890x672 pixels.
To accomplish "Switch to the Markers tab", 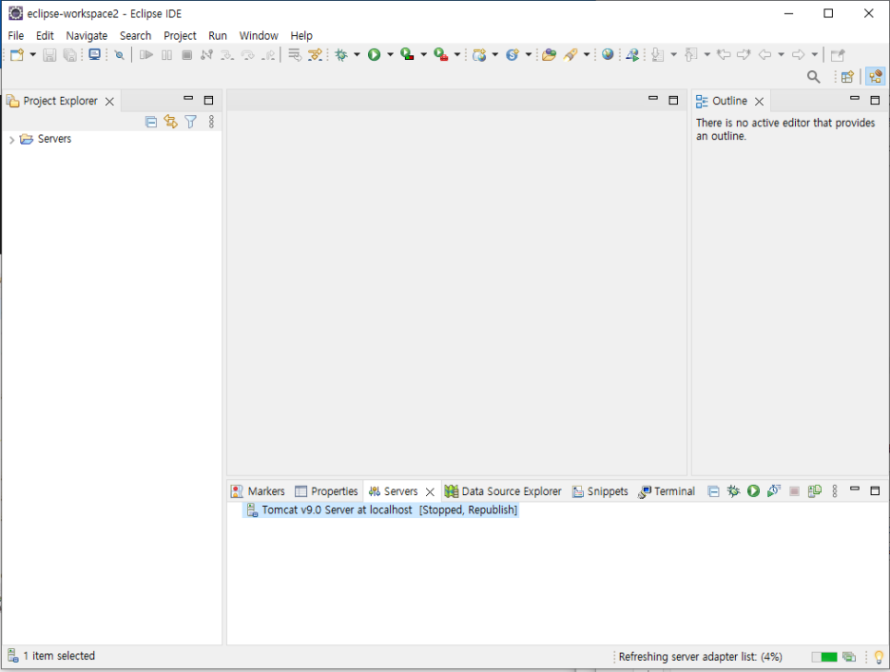I will coord(258,491).
